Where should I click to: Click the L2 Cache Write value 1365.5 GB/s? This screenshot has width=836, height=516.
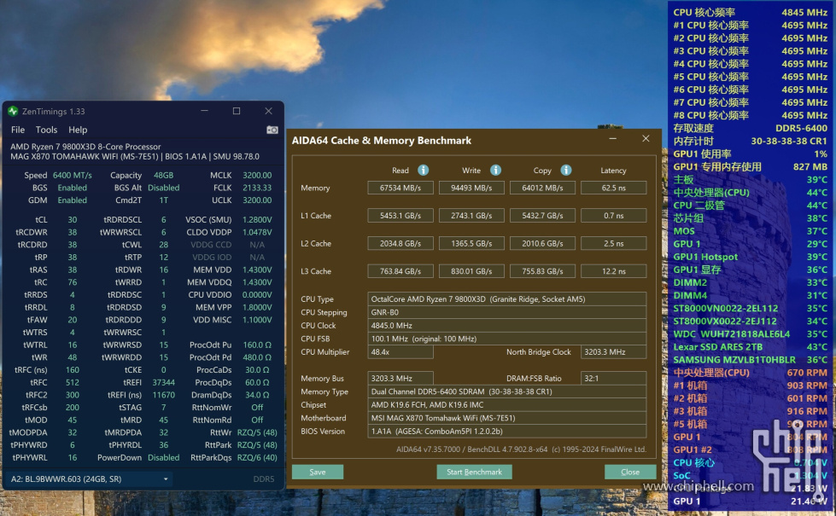[x=471, y=243]
